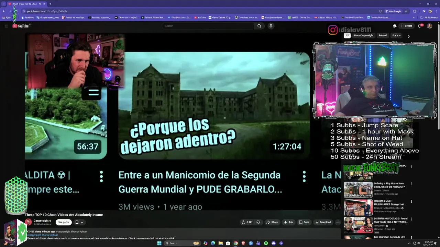Like the video with thumbs up
Image resolution: width=440 pixels, height=247 pixels.
click(246, 222)
